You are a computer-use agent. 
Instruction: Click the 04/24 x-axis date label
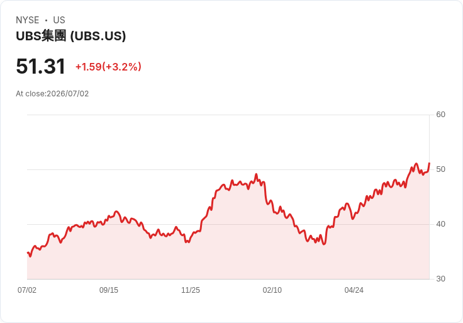354,290
